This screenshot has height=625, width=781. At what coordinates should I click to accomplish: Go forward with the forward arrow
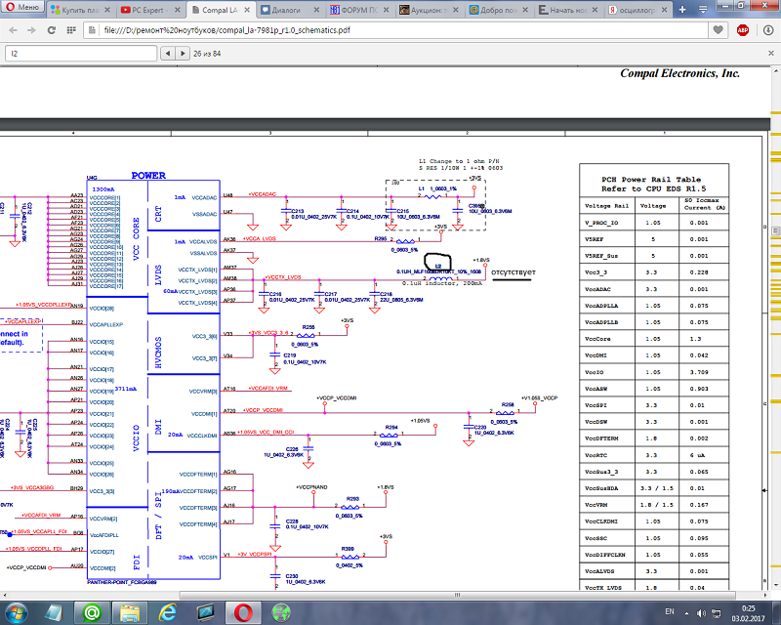click(31, 30)
